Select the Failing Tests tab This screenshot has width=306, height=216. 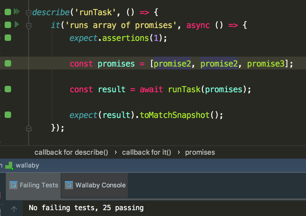pos(39,185)
